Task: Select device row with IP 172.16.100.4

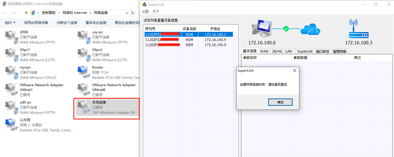Action: pyautogui.click(x=188, y=40)
